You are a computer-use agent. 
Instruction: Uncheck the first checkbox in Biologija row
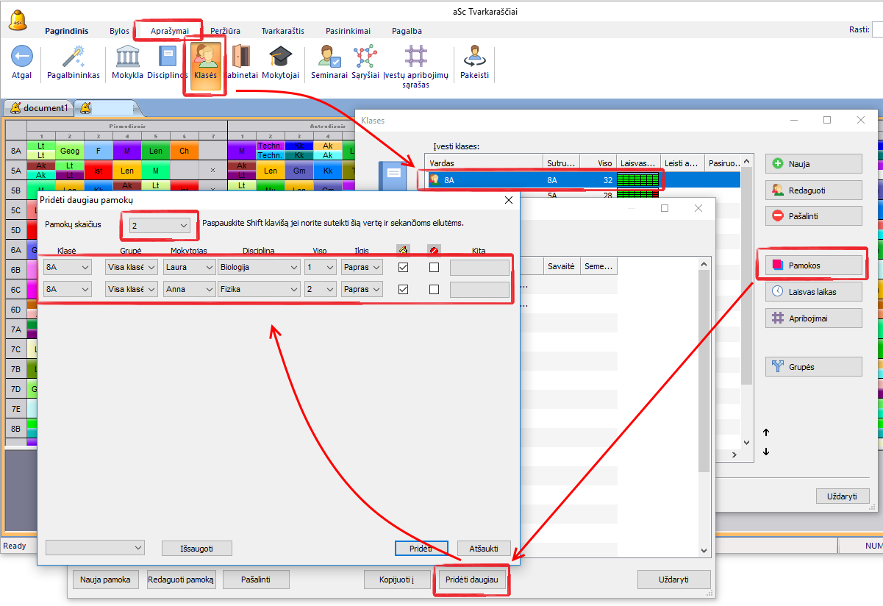tap(403, 268)
